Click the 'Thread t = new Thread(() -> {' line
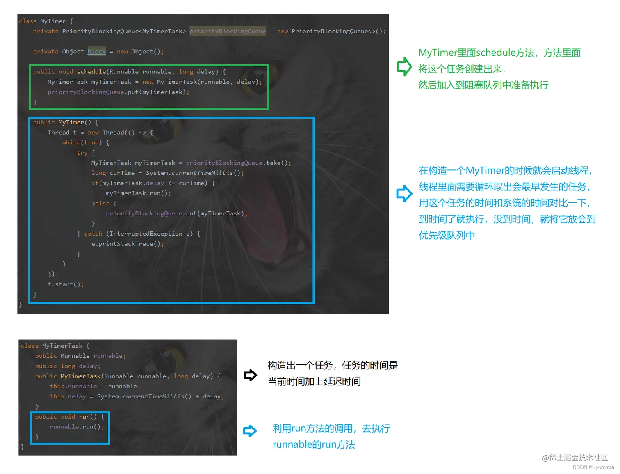 point(100,132)
